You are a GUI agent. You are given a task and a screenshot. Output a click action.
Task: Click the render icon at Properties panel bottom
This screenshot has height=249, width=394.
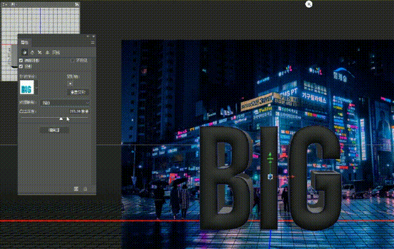click(76, 189)
